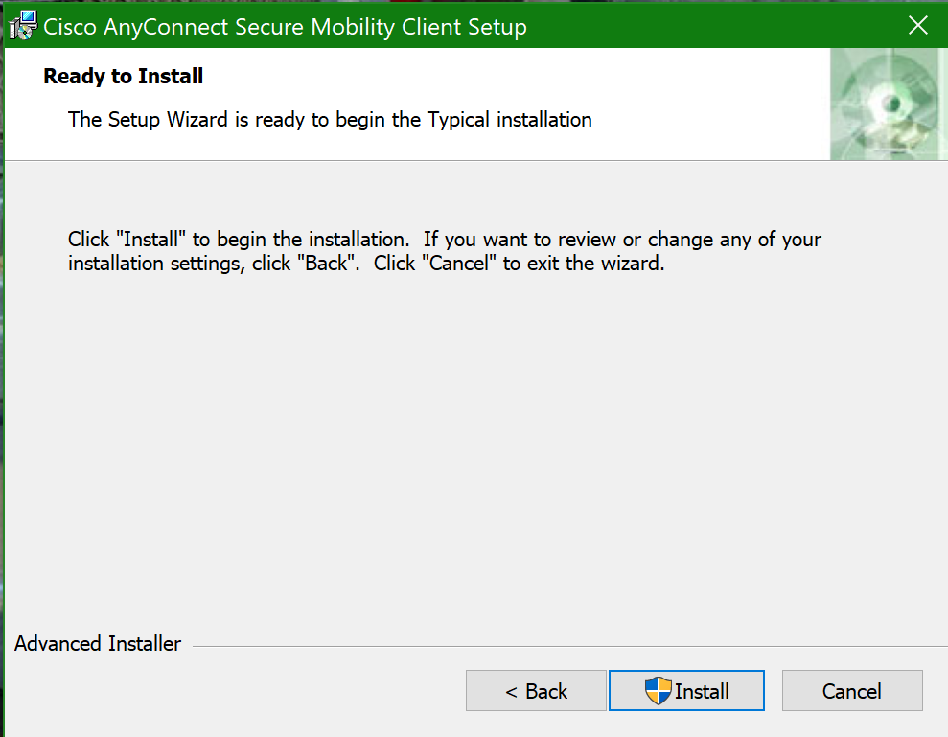Image resolution: width=948 pixels, height=737 pixels.
Task: Close the setup window with X
Action: point(917,26)
